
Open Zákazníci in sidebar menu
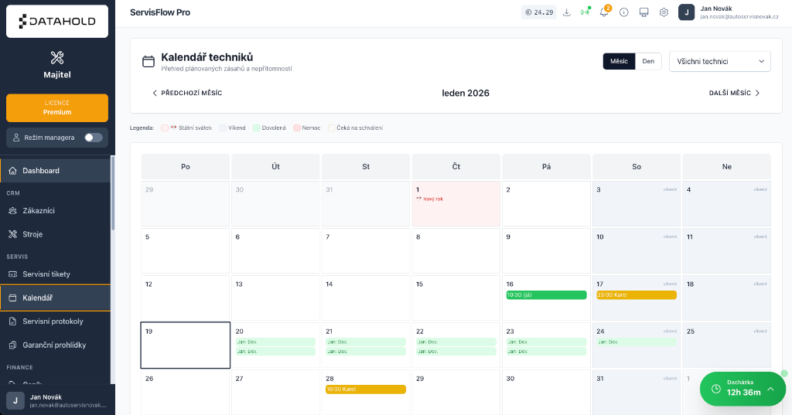(39, 210)
